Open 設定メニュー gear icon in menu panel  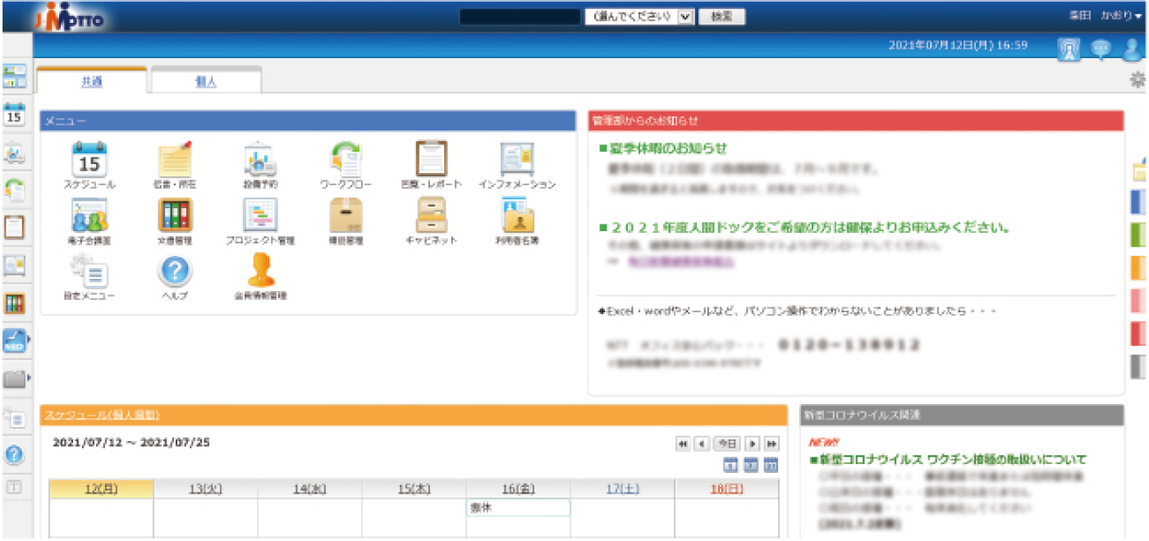click(89, 270)
